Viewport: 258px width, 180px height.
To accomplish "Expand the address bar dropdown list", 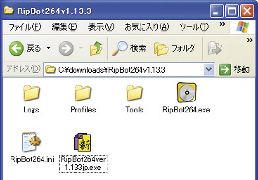I will click(x=209, y=69).
